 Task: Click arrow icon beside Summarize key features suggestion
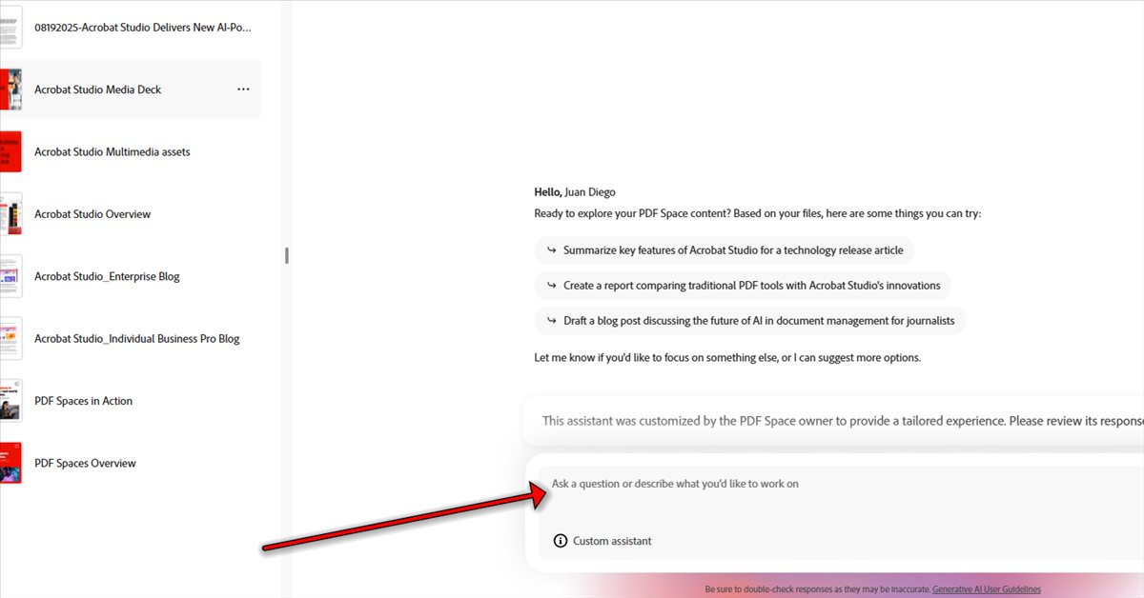click(x=551, y=250)
